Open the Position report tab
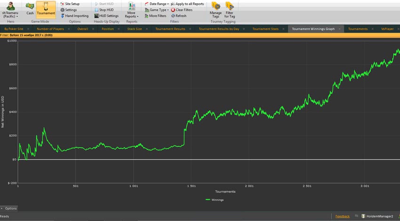This screenshot has height=221, width=400. [108, 29]
